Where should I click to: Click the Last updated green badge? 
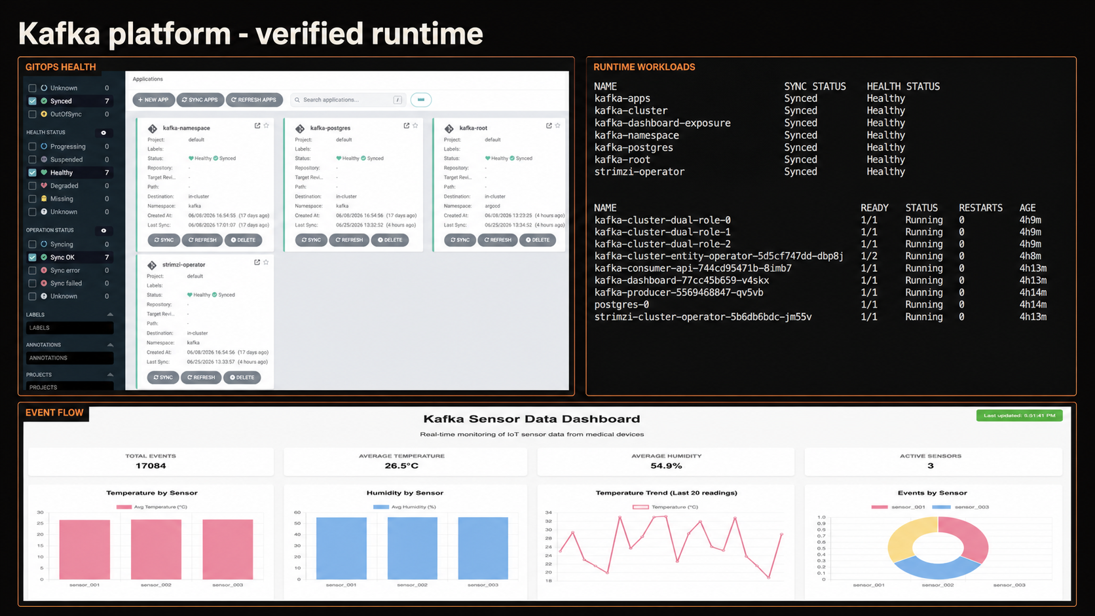pyautogui.click(x=1019, y=416)
